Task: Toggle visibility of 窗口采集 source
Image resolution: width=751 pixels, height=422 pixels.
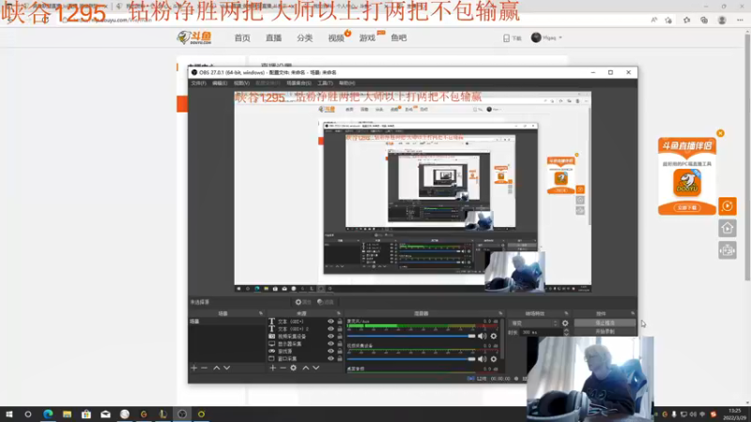Action: pyautogui.click(x=330, y=359)
